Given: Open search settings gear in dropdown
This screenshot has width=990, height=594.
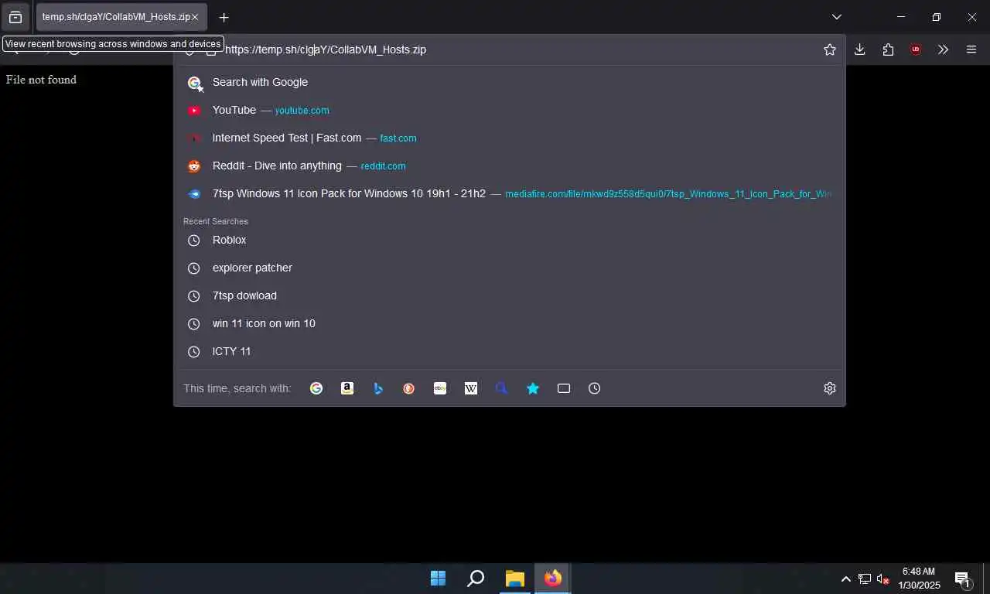Looking at the screenshot, I should pos(830,388).
